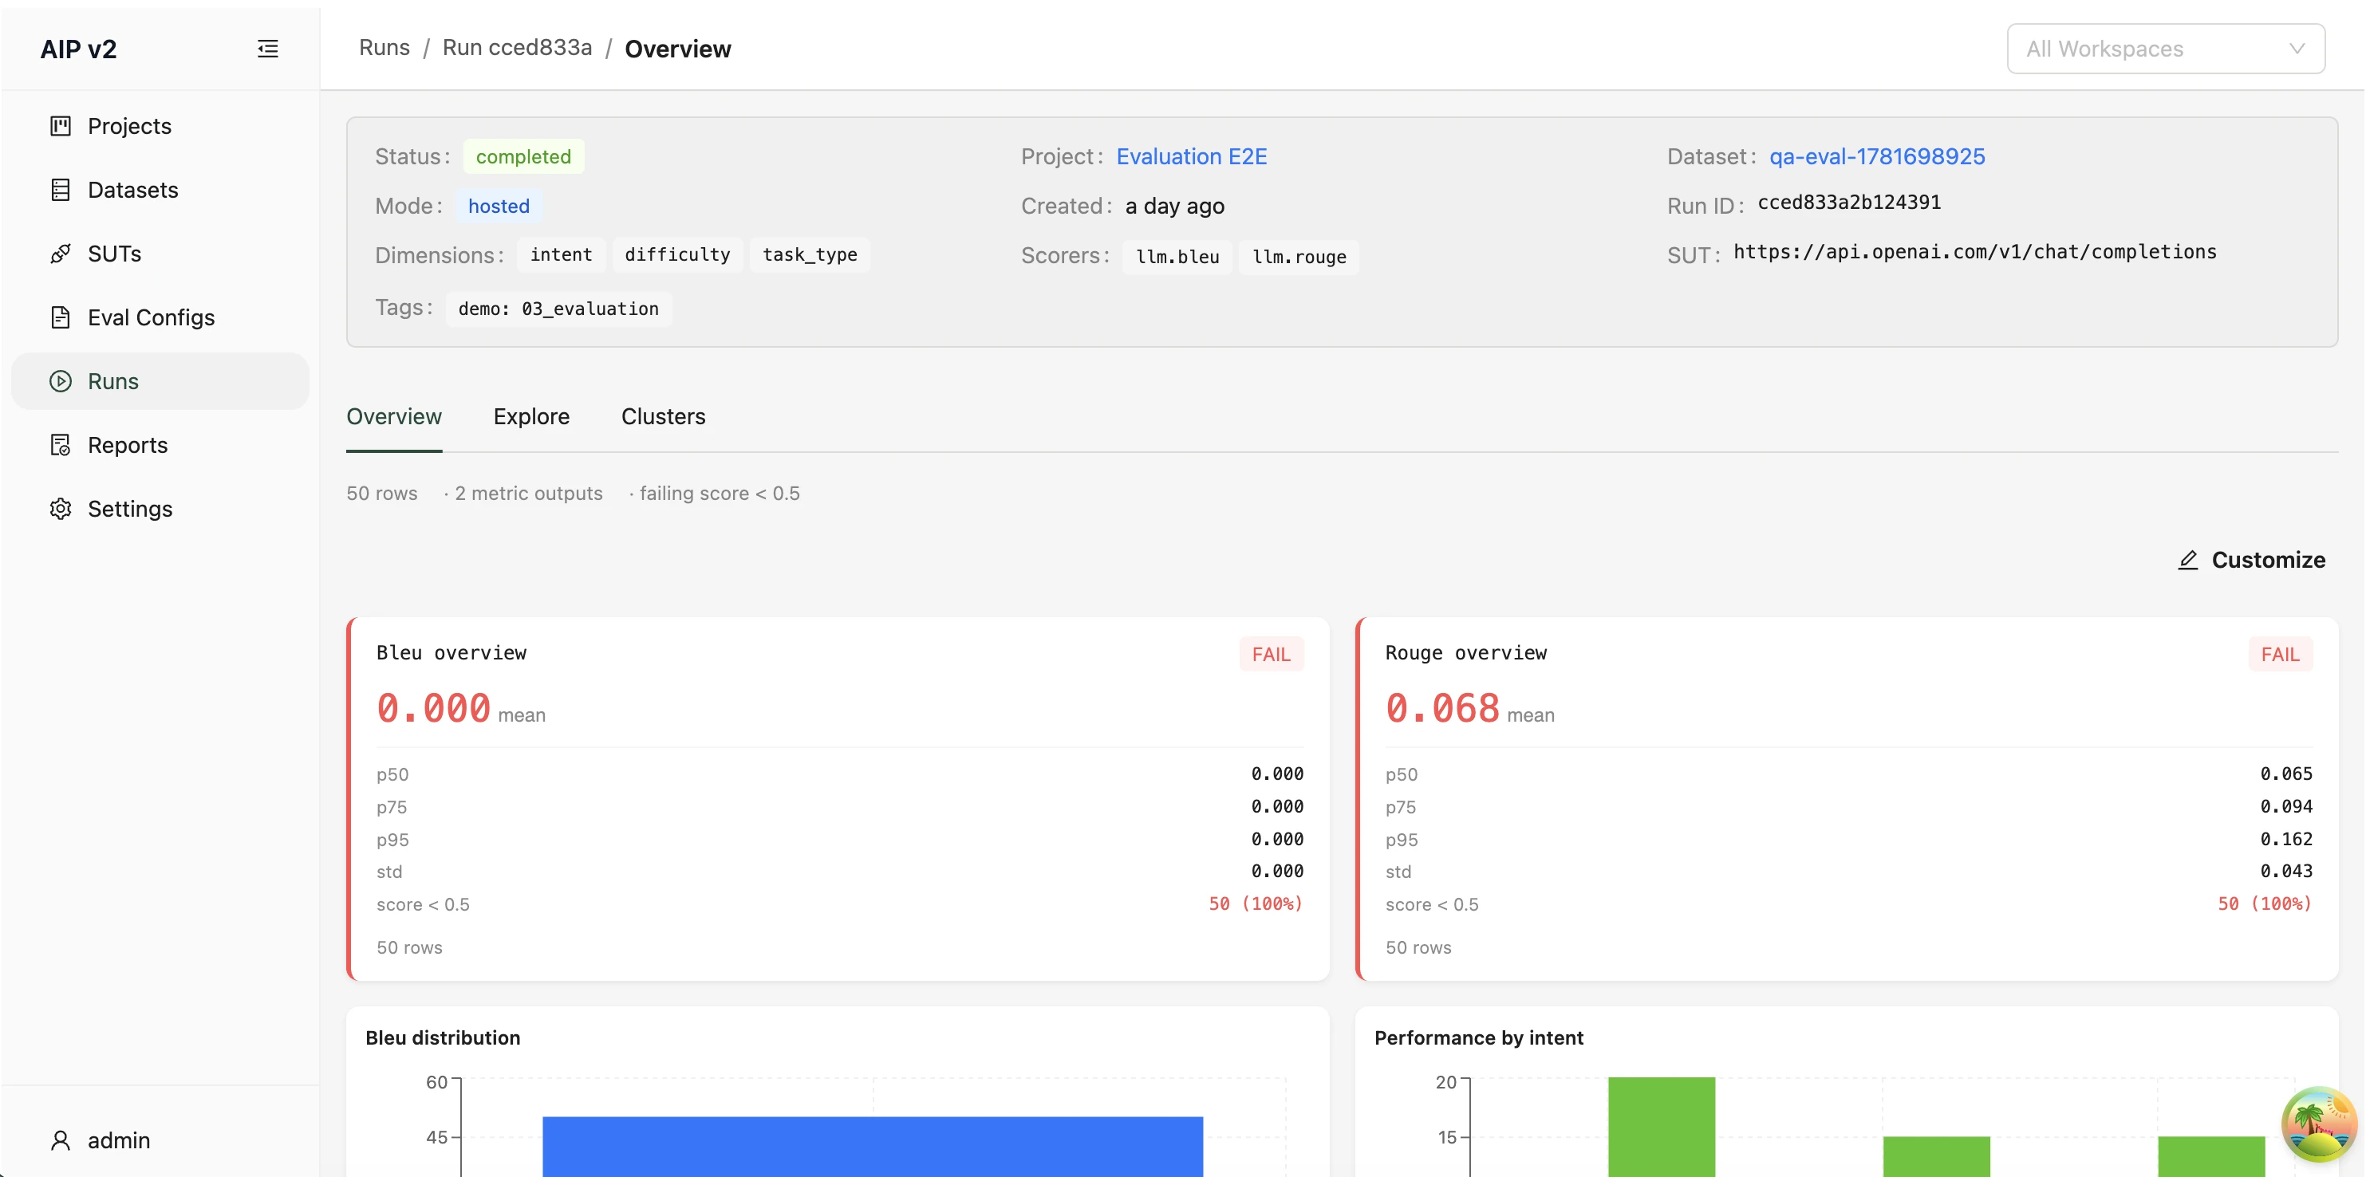Click the FAIL badge on Bleu overview
Image resolution: width=2366 pixels, height=1177 pixels.
coord(1272,655)
